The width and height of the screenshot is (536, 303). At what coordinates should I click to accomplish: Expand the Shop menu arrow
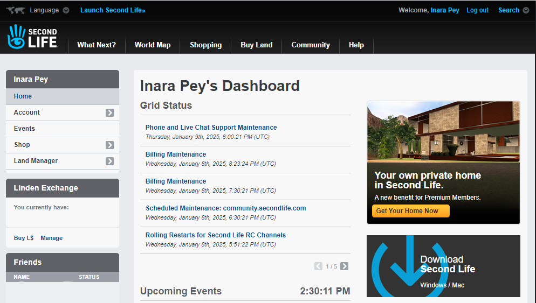coord(109,145)
